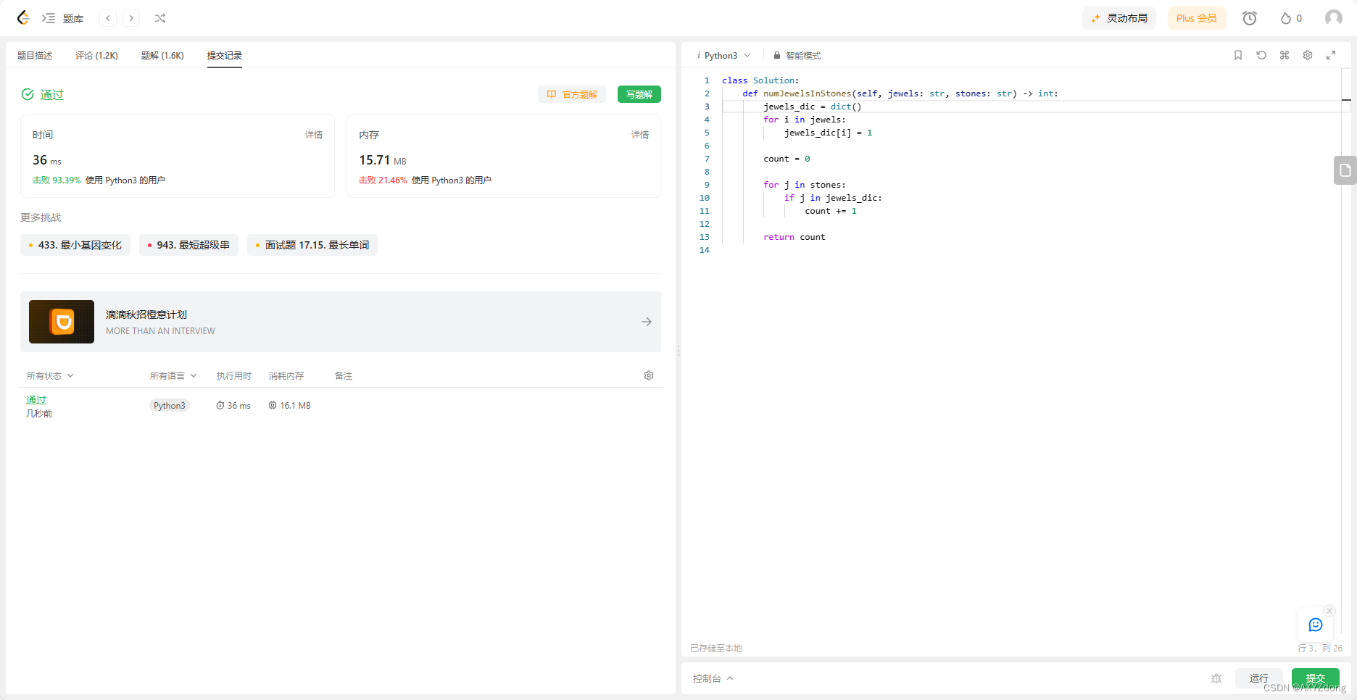Sort by memory consumption column header

pos(286,375)
